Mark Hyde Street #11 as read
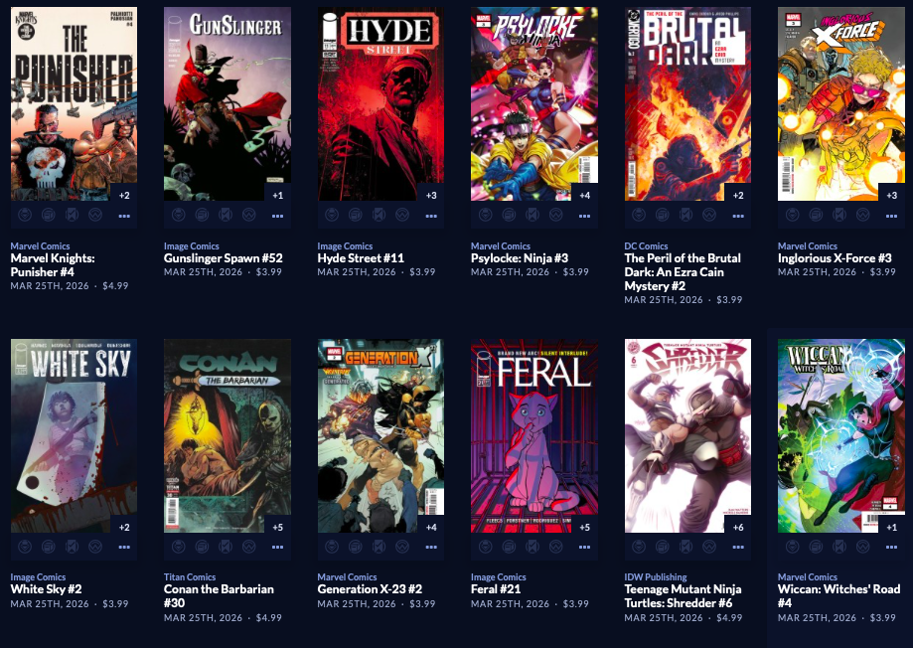 pyautogui.click(x=379, y=215)
